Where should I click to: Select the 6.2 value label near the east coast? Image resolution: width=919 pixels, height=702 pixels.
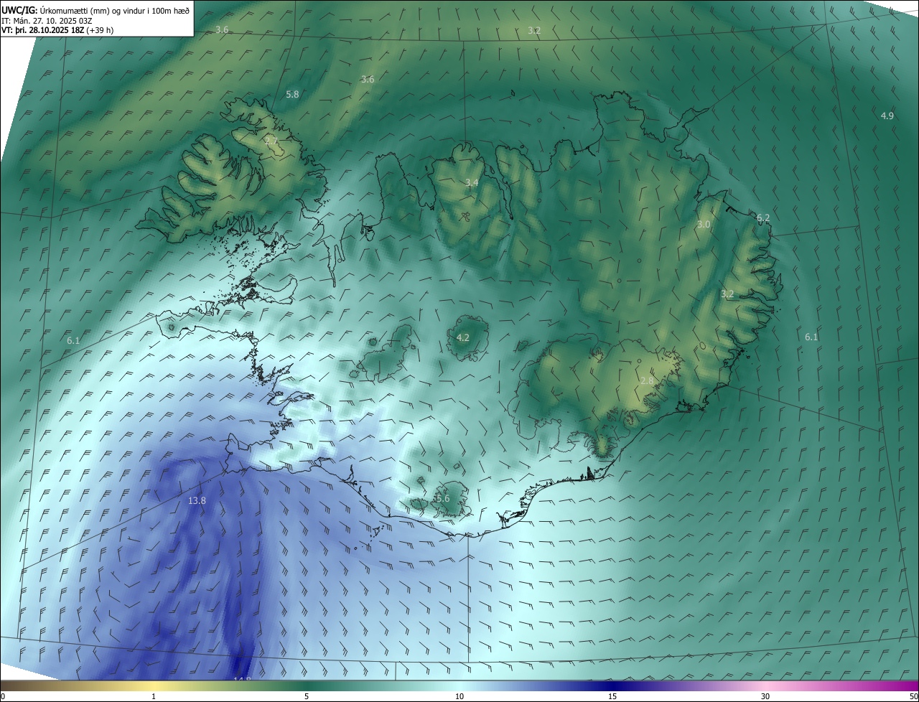point(763,217)
